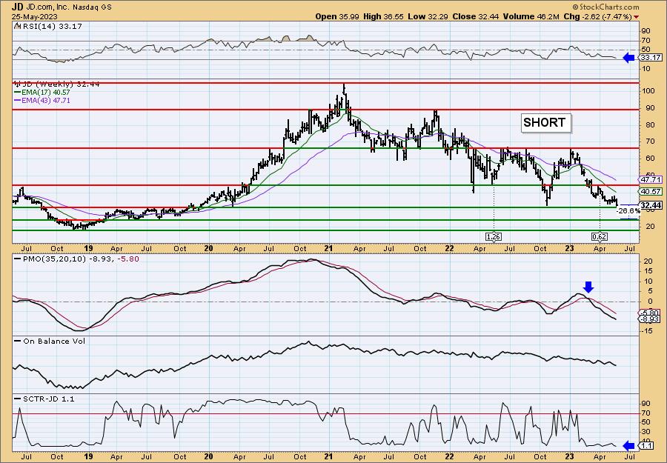The width and height of the screenshot is (667, 463).
Task: Click the 40.57 green price tag on axis
Action: pos(651,192)
